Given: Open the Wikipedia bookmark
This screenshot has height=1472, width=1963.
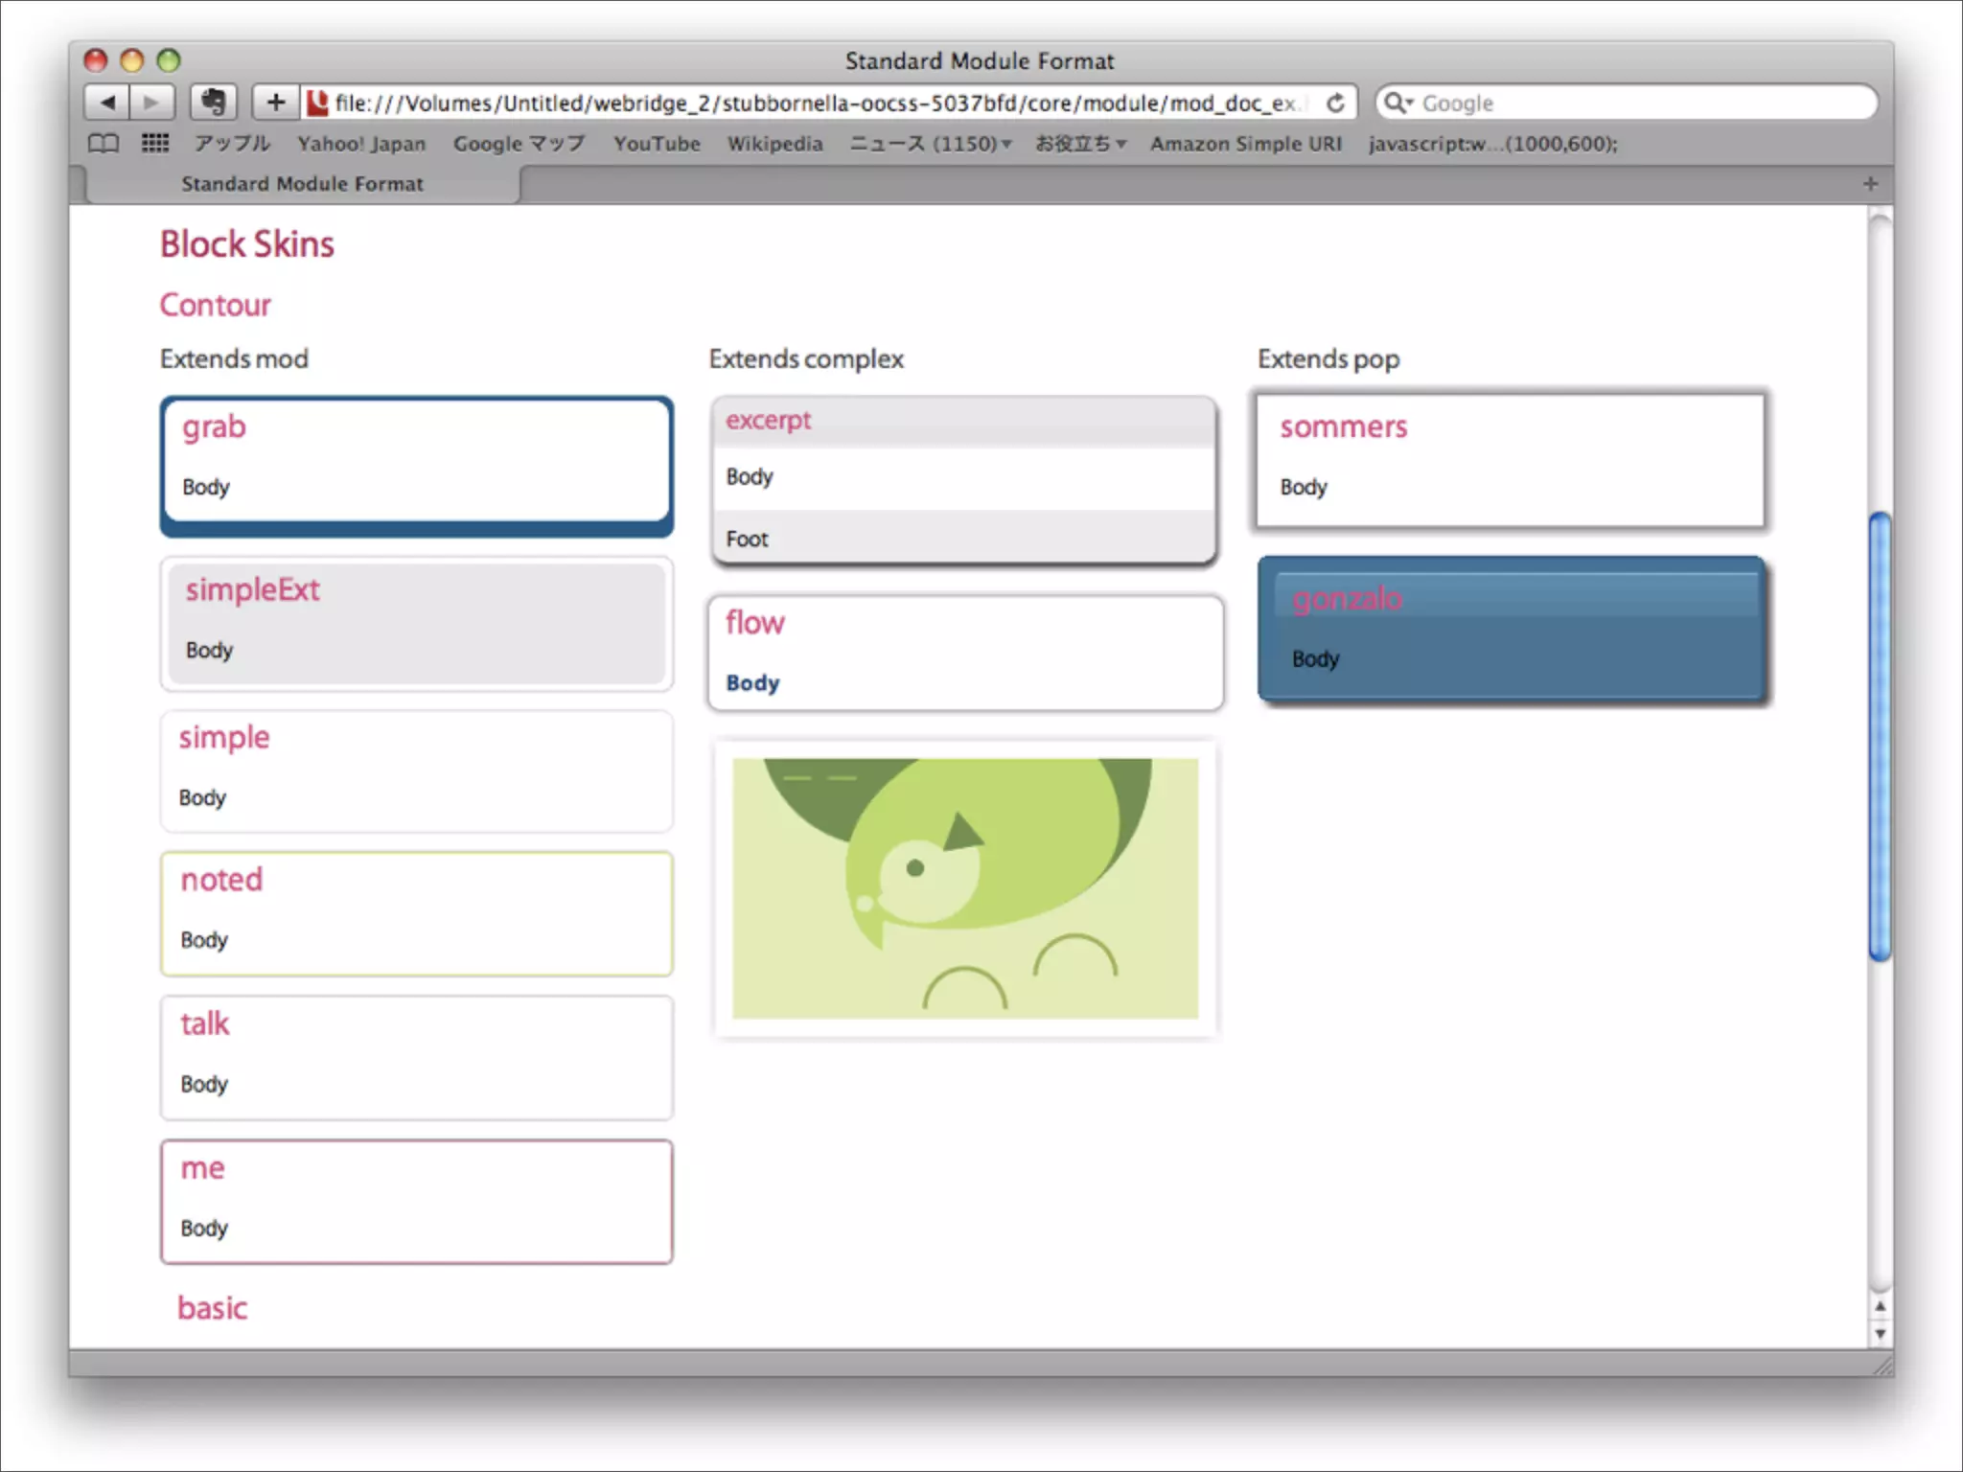Looking at the screenshot, I should click(774, 144).
